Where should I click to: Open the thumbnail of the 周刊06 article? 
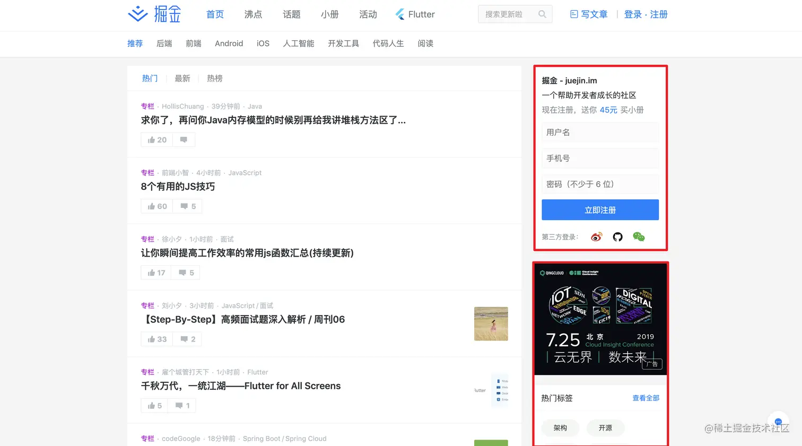pyautogui.click(x=491, y=323)
